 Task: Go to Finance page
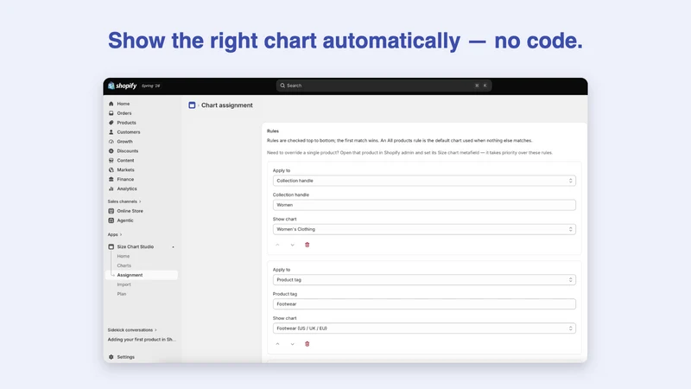coord(125,179)
